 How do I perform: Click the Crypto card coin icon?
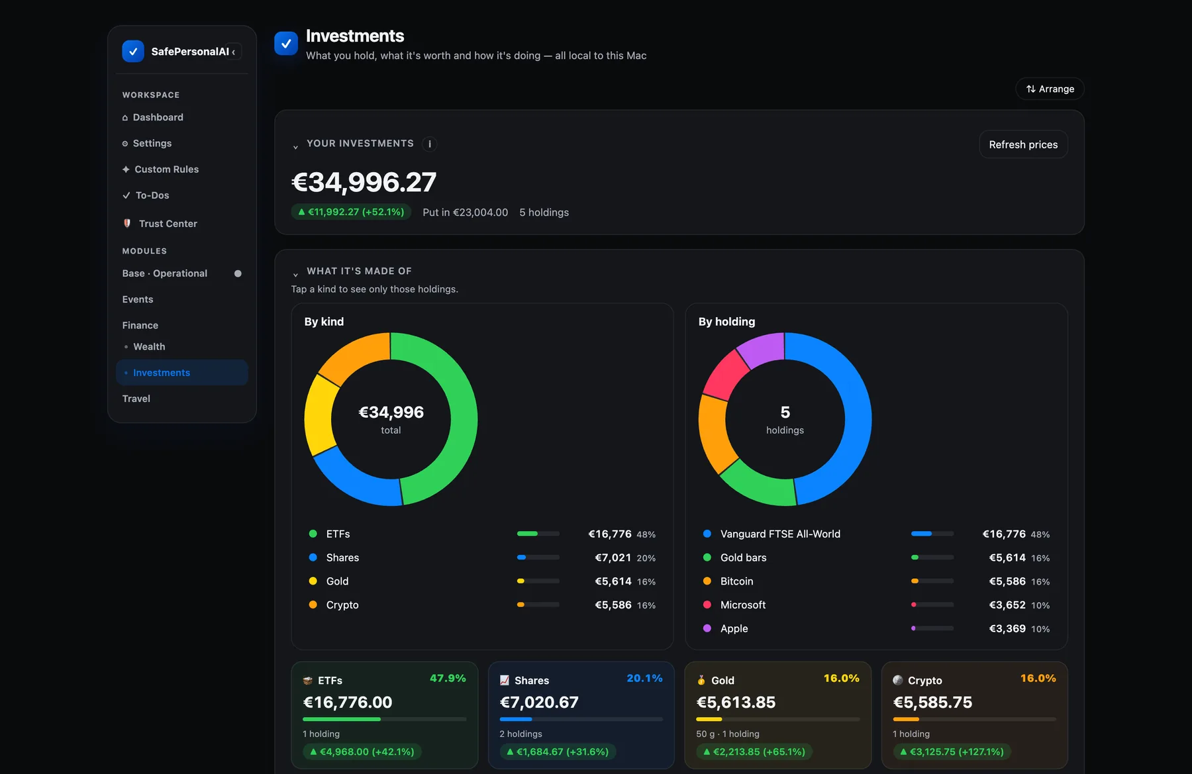pyautogui.click(x=898, y=681)
